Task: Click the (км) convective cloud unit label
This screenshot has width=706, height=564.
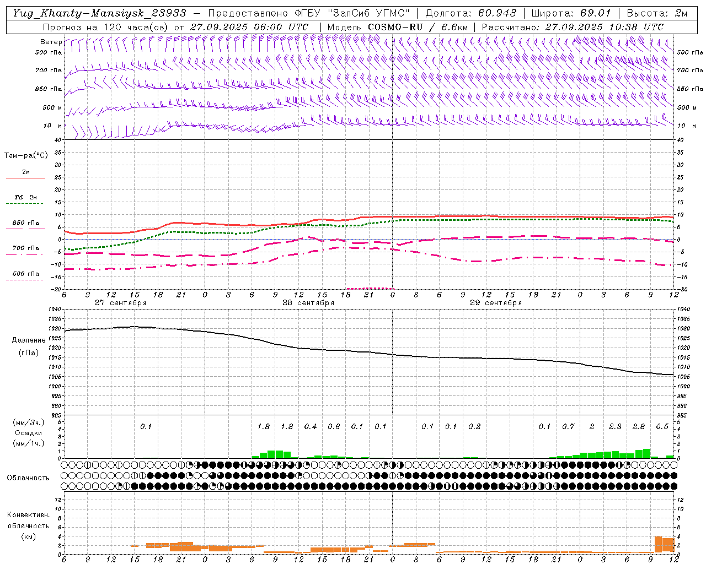Action: (x=28, y=537)
